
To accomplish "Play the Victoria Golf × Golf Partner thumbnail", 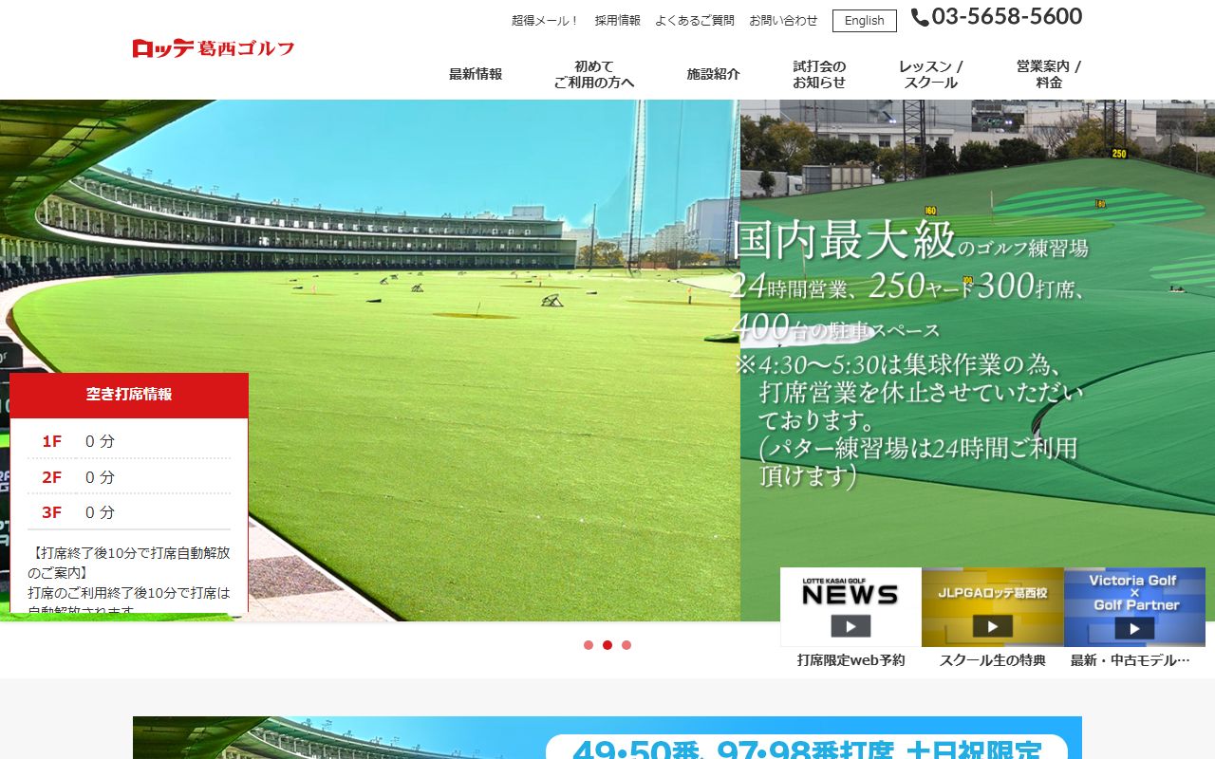I will (x=1134, y=607).
